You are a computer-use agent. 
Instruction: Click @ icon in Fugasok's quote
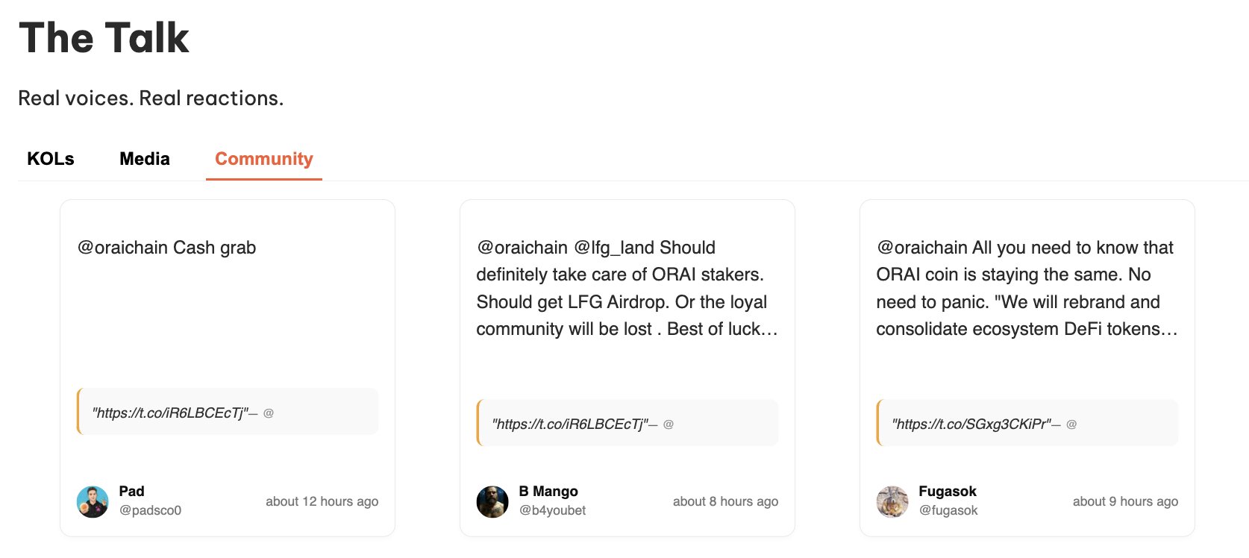pyautogui.click(x=1071, y=424)
